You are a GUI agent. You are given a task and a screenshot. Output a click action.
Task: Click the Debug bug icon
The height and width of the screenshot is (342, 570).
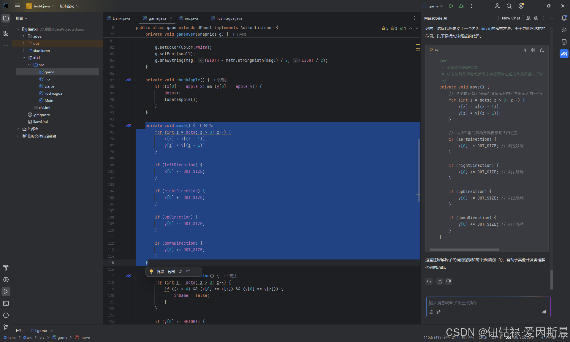coord(461,6)
